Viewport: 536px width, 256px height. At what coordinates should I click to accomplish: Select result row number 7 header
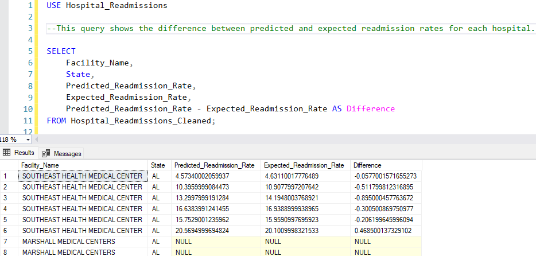pos(9,241)
